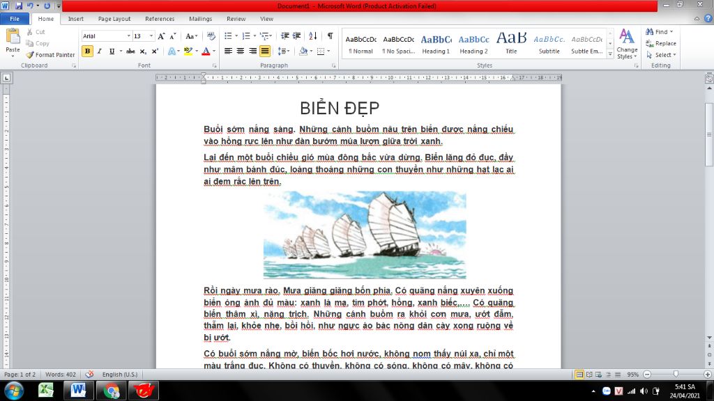Open the Excel app from taskbar

pyautogui.click(x=45, y=391)
